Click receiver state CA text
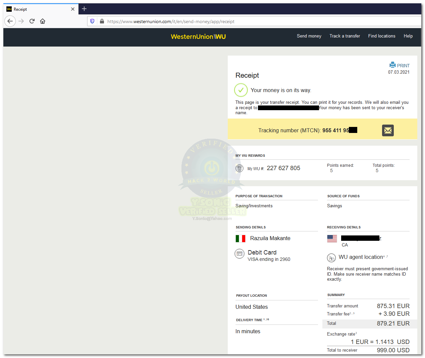Image resolution: width=425 pixels, height=358 pixels. click(345, 245)
